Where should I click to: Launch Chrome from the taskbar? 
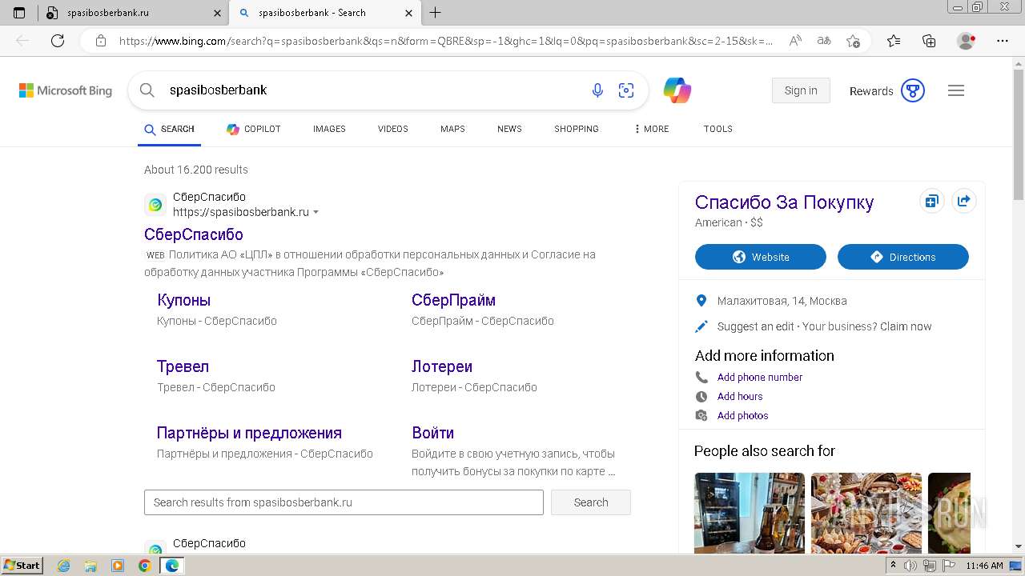144,566
